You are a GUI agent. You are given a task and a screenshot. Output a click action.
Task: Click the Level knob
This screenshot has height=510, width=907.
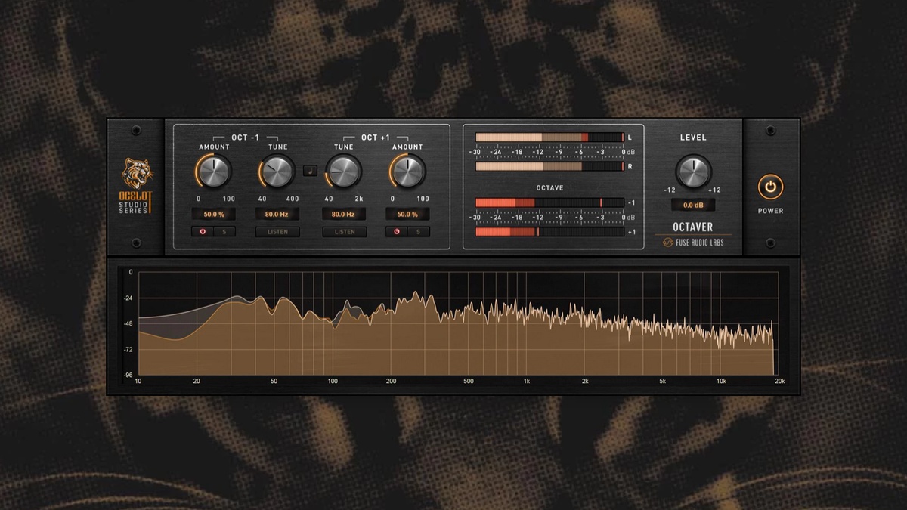tap(692, 172)
